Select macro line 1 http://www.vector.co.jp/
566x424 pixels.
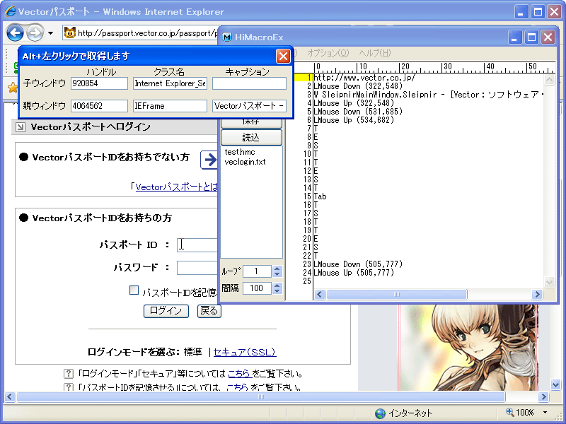click(364, 78)
